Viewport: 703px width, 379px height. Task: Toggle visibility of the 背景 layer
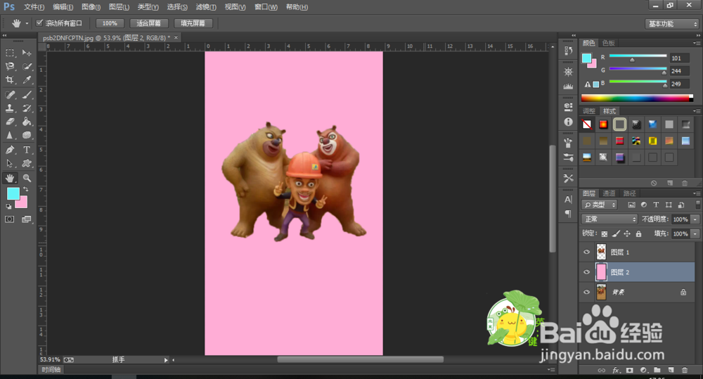pyautogui.click(x=587, y=291)
